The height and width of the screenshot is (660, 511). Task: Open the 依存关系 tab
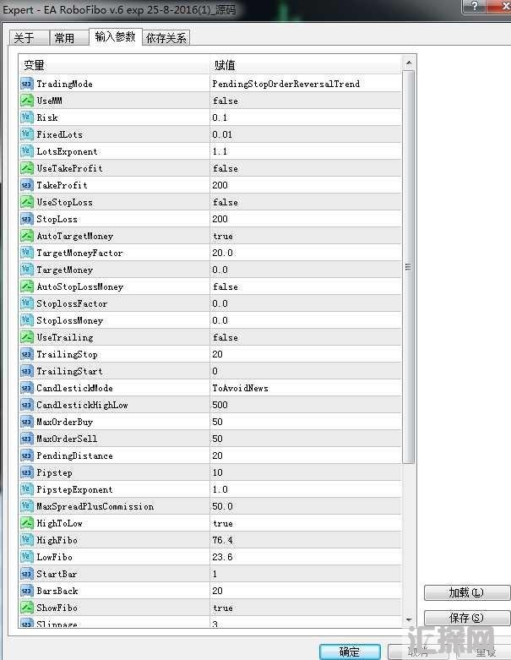[x=166, y=38]
